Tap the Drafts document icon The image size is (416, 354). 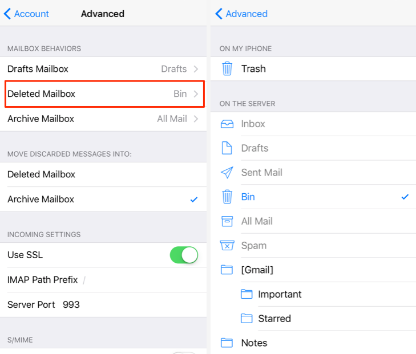tap(227, 148)
